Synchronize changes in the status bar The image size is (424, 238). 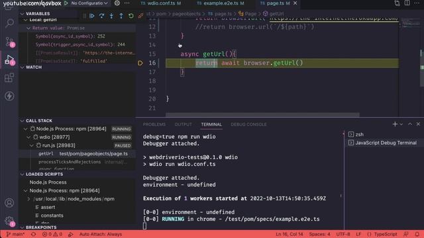34,234
